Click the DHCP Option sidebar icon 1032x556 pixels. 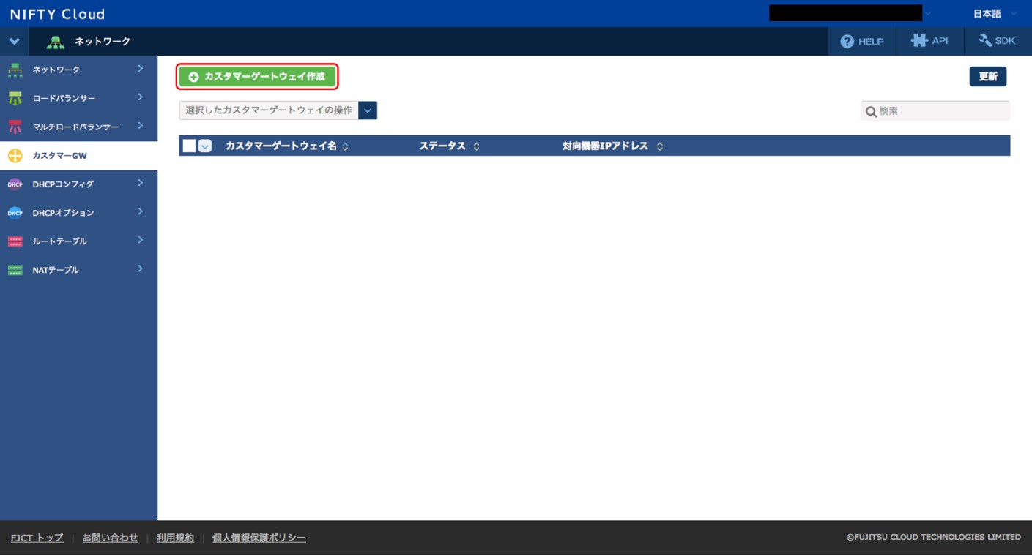click(15, 213)
